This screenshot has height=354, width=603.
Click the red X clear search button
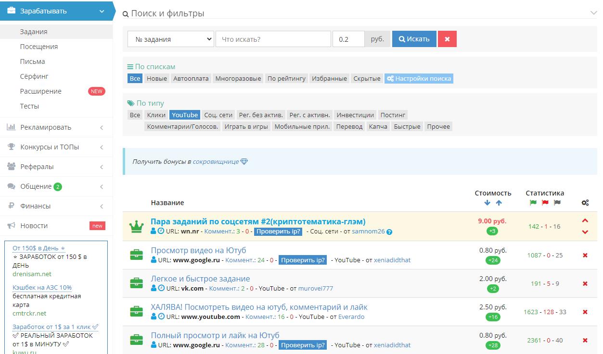[x=447, y=39]
